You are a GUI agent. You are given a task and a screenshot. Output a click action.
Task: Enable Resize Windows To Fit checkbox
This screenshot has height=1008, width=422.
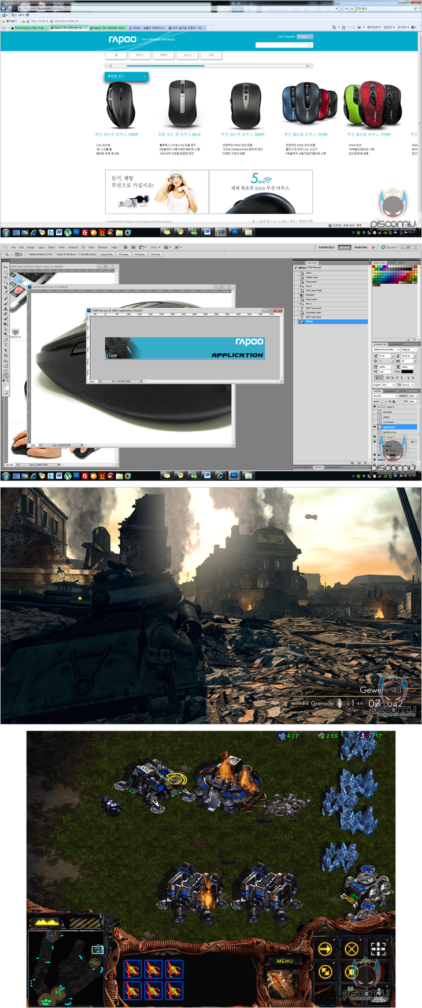(28, 254)
